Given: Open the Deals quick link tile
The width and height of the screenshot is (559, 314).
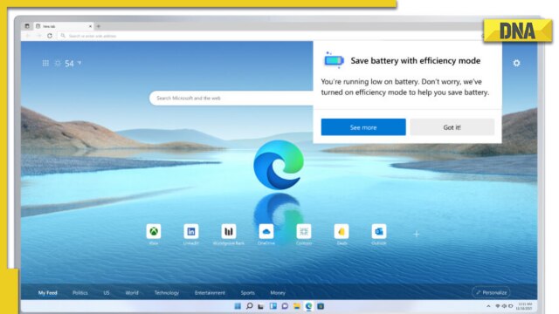Looking at the screenshot, I should click(342, 232).
